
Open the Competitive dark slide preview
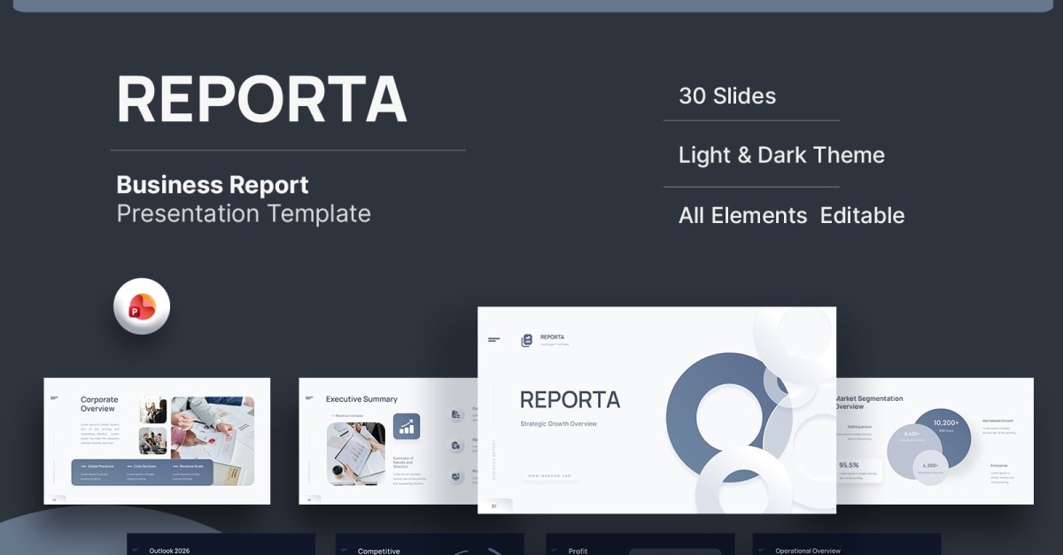point(430,544)
